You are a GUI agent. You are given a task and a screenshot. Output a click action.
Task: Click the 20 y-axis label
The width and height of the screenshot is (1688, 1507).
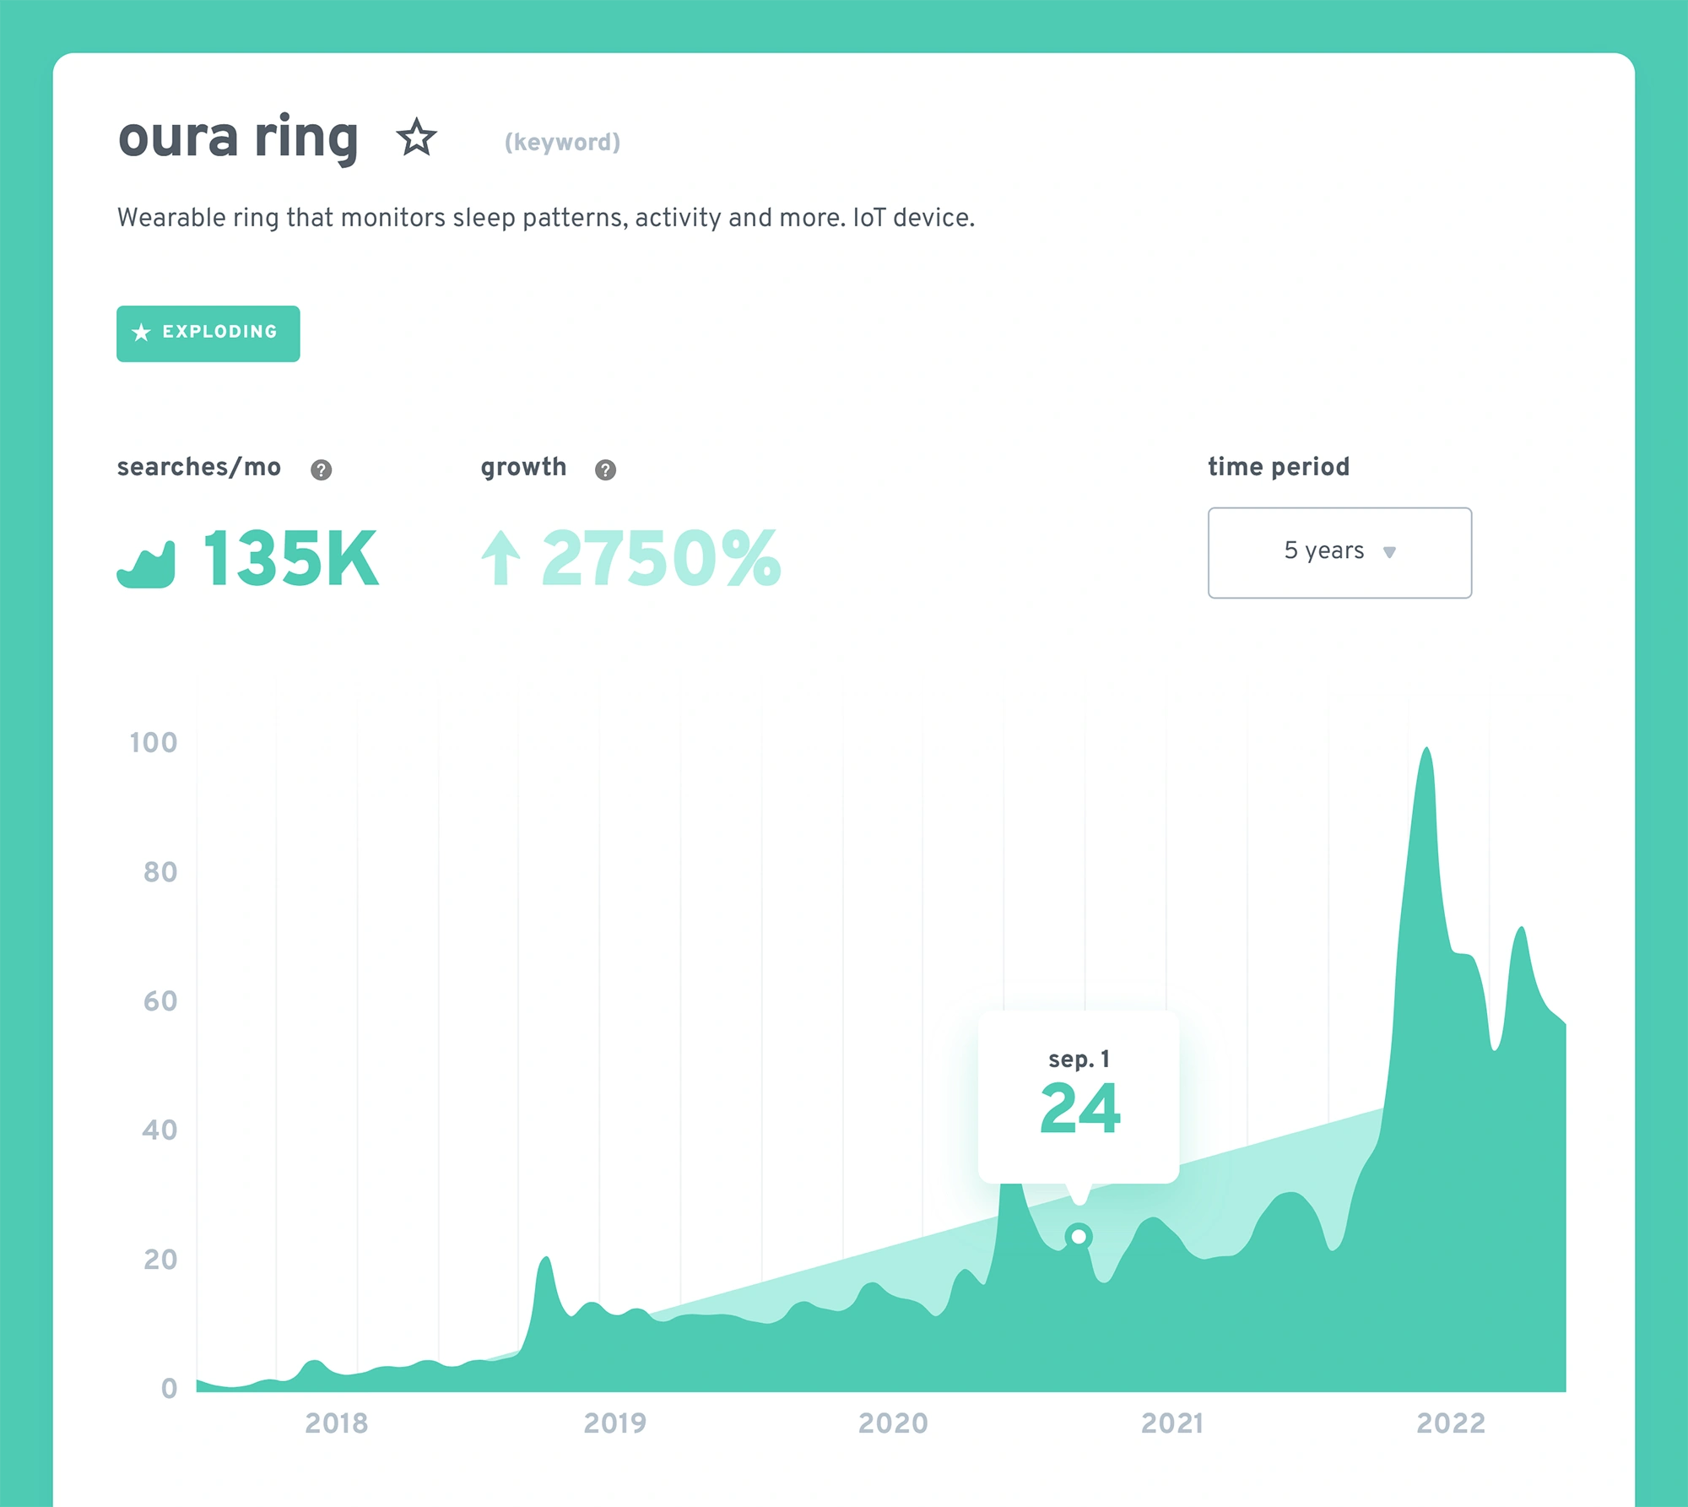pos(160,1260)
